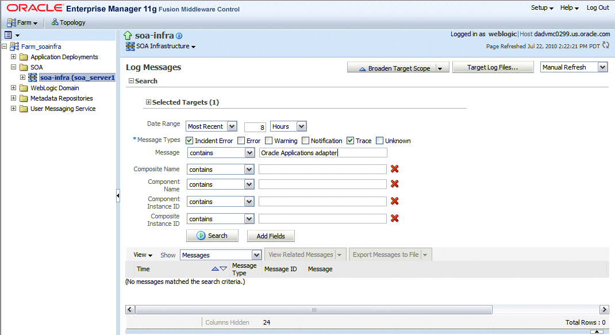The width and height of the screenshot is (615, 335).
Task: Check the Error message type
Action: coord(241,140)
